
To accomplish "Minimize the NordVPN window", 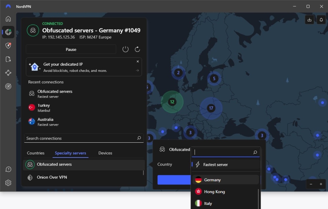I will point(295,7).
